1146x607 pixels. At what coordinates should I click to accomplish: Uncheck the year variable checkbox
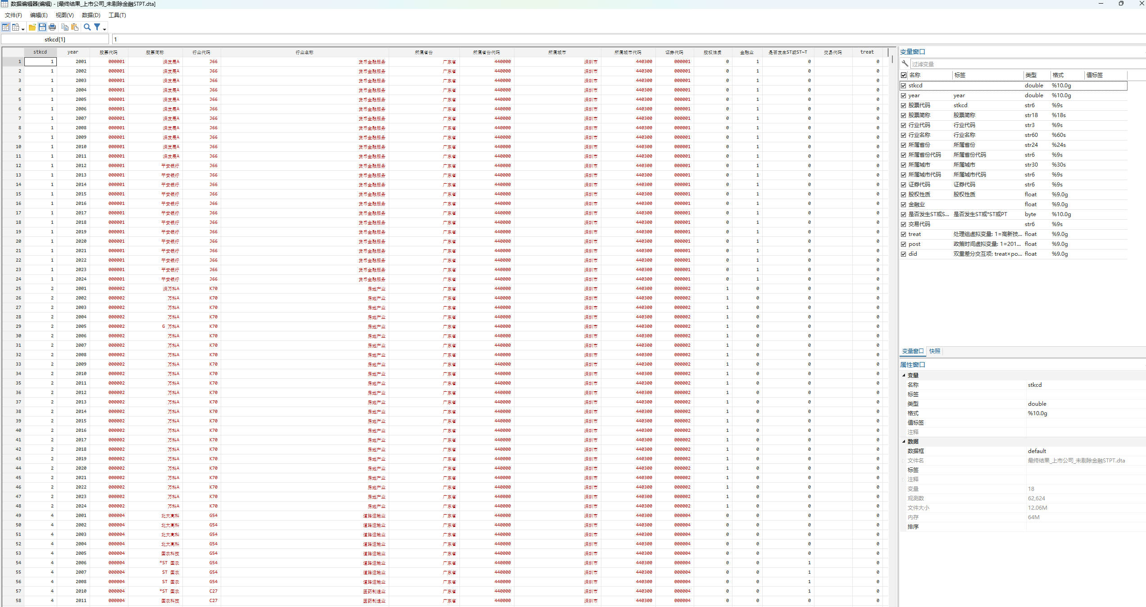click(903, 95)
